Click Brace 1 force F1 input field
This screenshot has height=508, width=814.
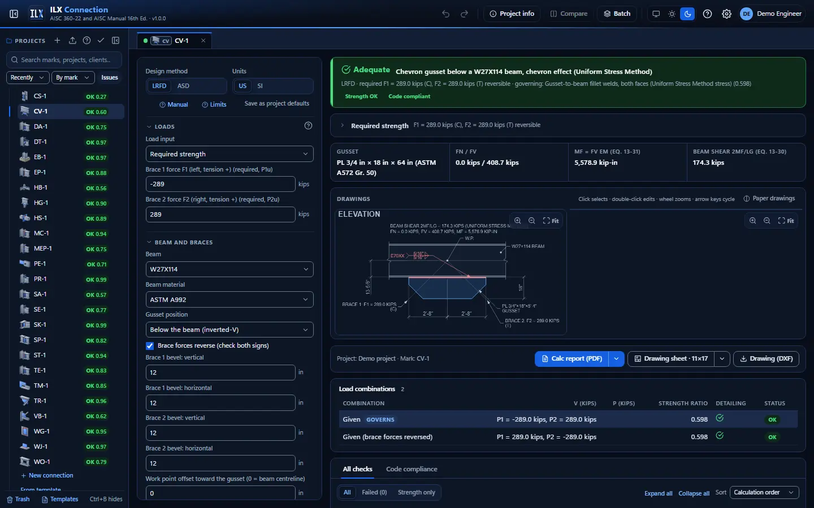coord(220,184)
